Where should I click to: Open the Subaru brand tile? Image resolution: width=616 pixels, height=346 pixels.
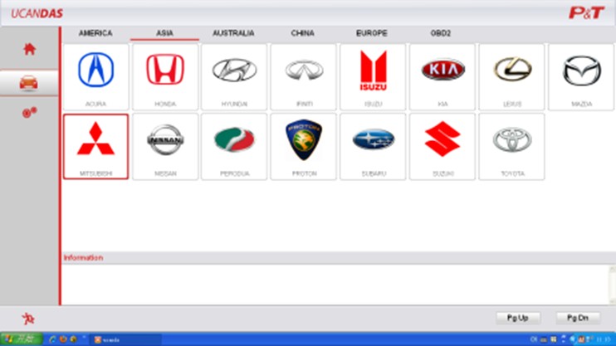(373, 147)
